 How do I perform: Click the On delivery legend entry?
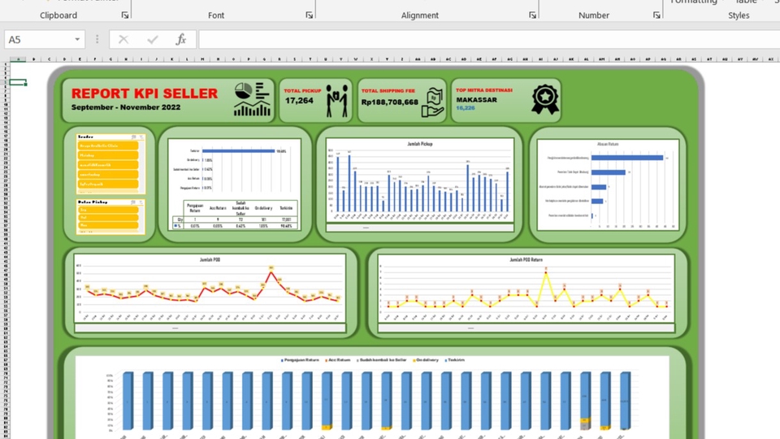click(426, 360)
